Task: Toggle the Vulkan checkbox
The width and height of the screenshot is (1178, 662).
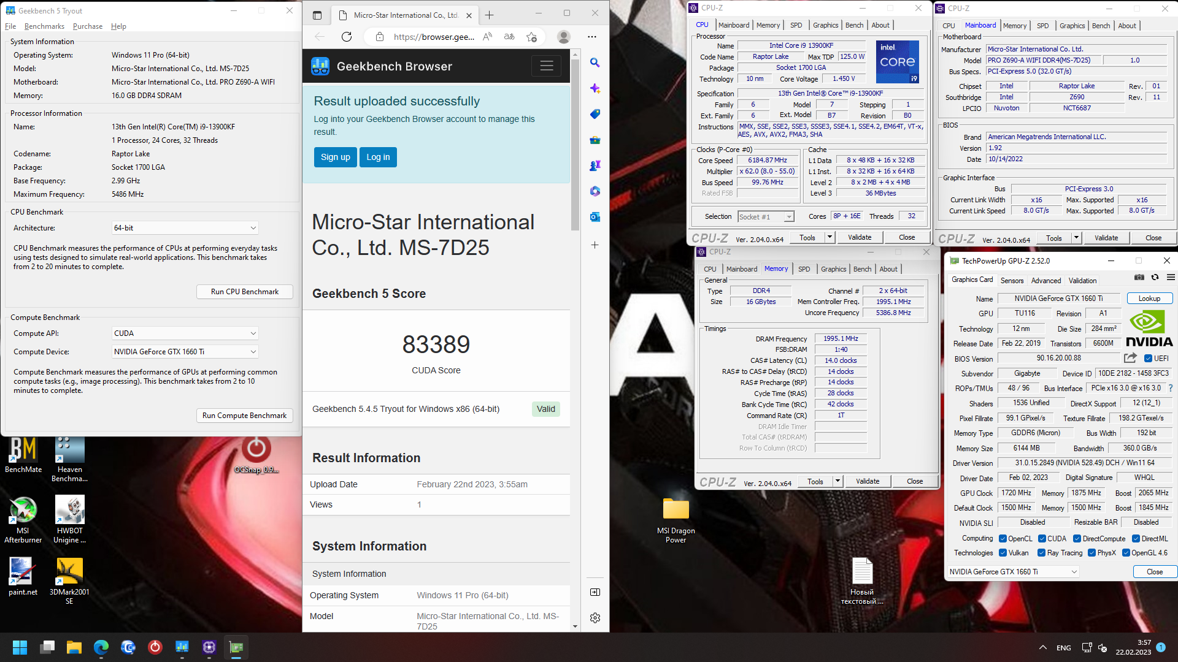Action: click(1003, 553)
